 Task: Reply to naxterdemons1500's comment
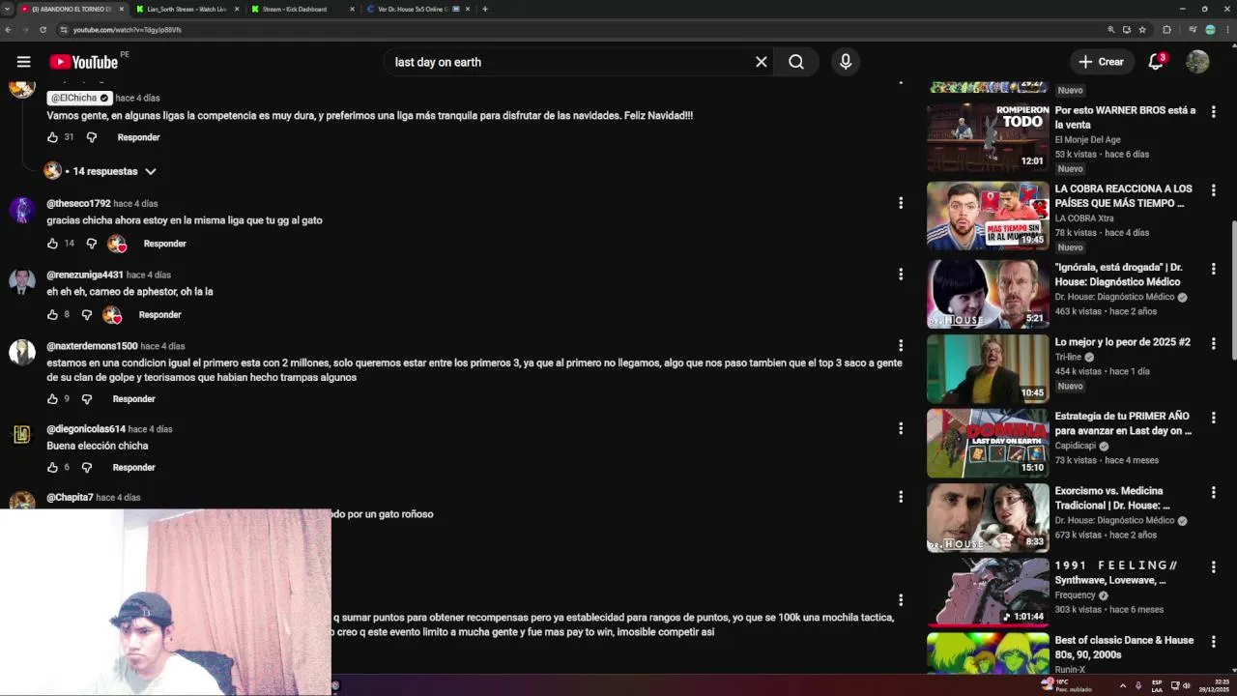133,399
